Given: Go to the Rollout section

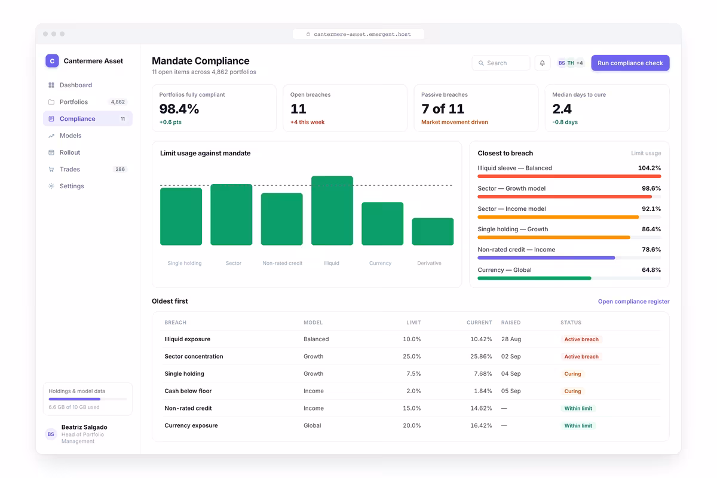Looking at the screenshot, I should 88,152.
